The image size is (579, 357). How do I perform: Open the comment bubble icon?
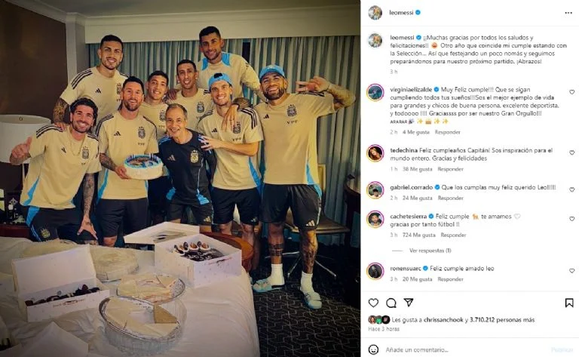coord(391,303)
